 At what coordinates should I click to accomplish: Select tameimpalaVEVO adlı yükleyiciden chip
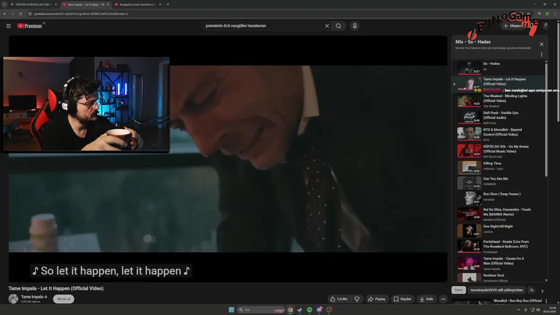[497, 290]
